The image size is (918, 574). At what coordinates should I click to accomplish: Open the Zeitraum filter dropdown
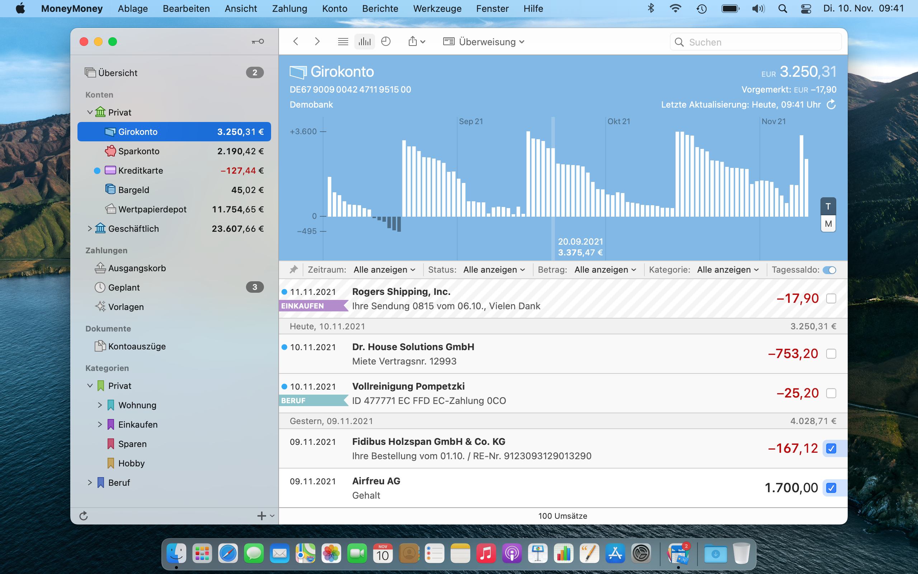[384, 270]
